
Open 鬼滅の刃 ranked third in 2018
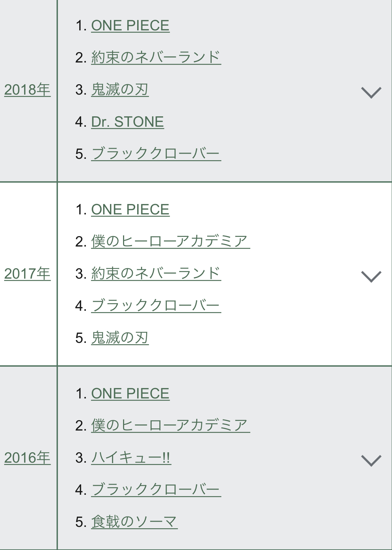(x=120, y=90)
